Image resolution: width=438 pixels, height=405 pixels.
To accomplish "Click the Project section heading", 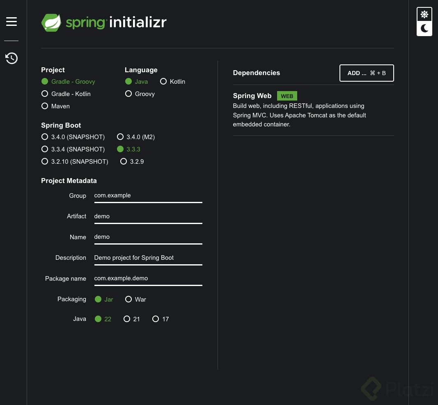I will pyautogui.click(x=53, y=70).
